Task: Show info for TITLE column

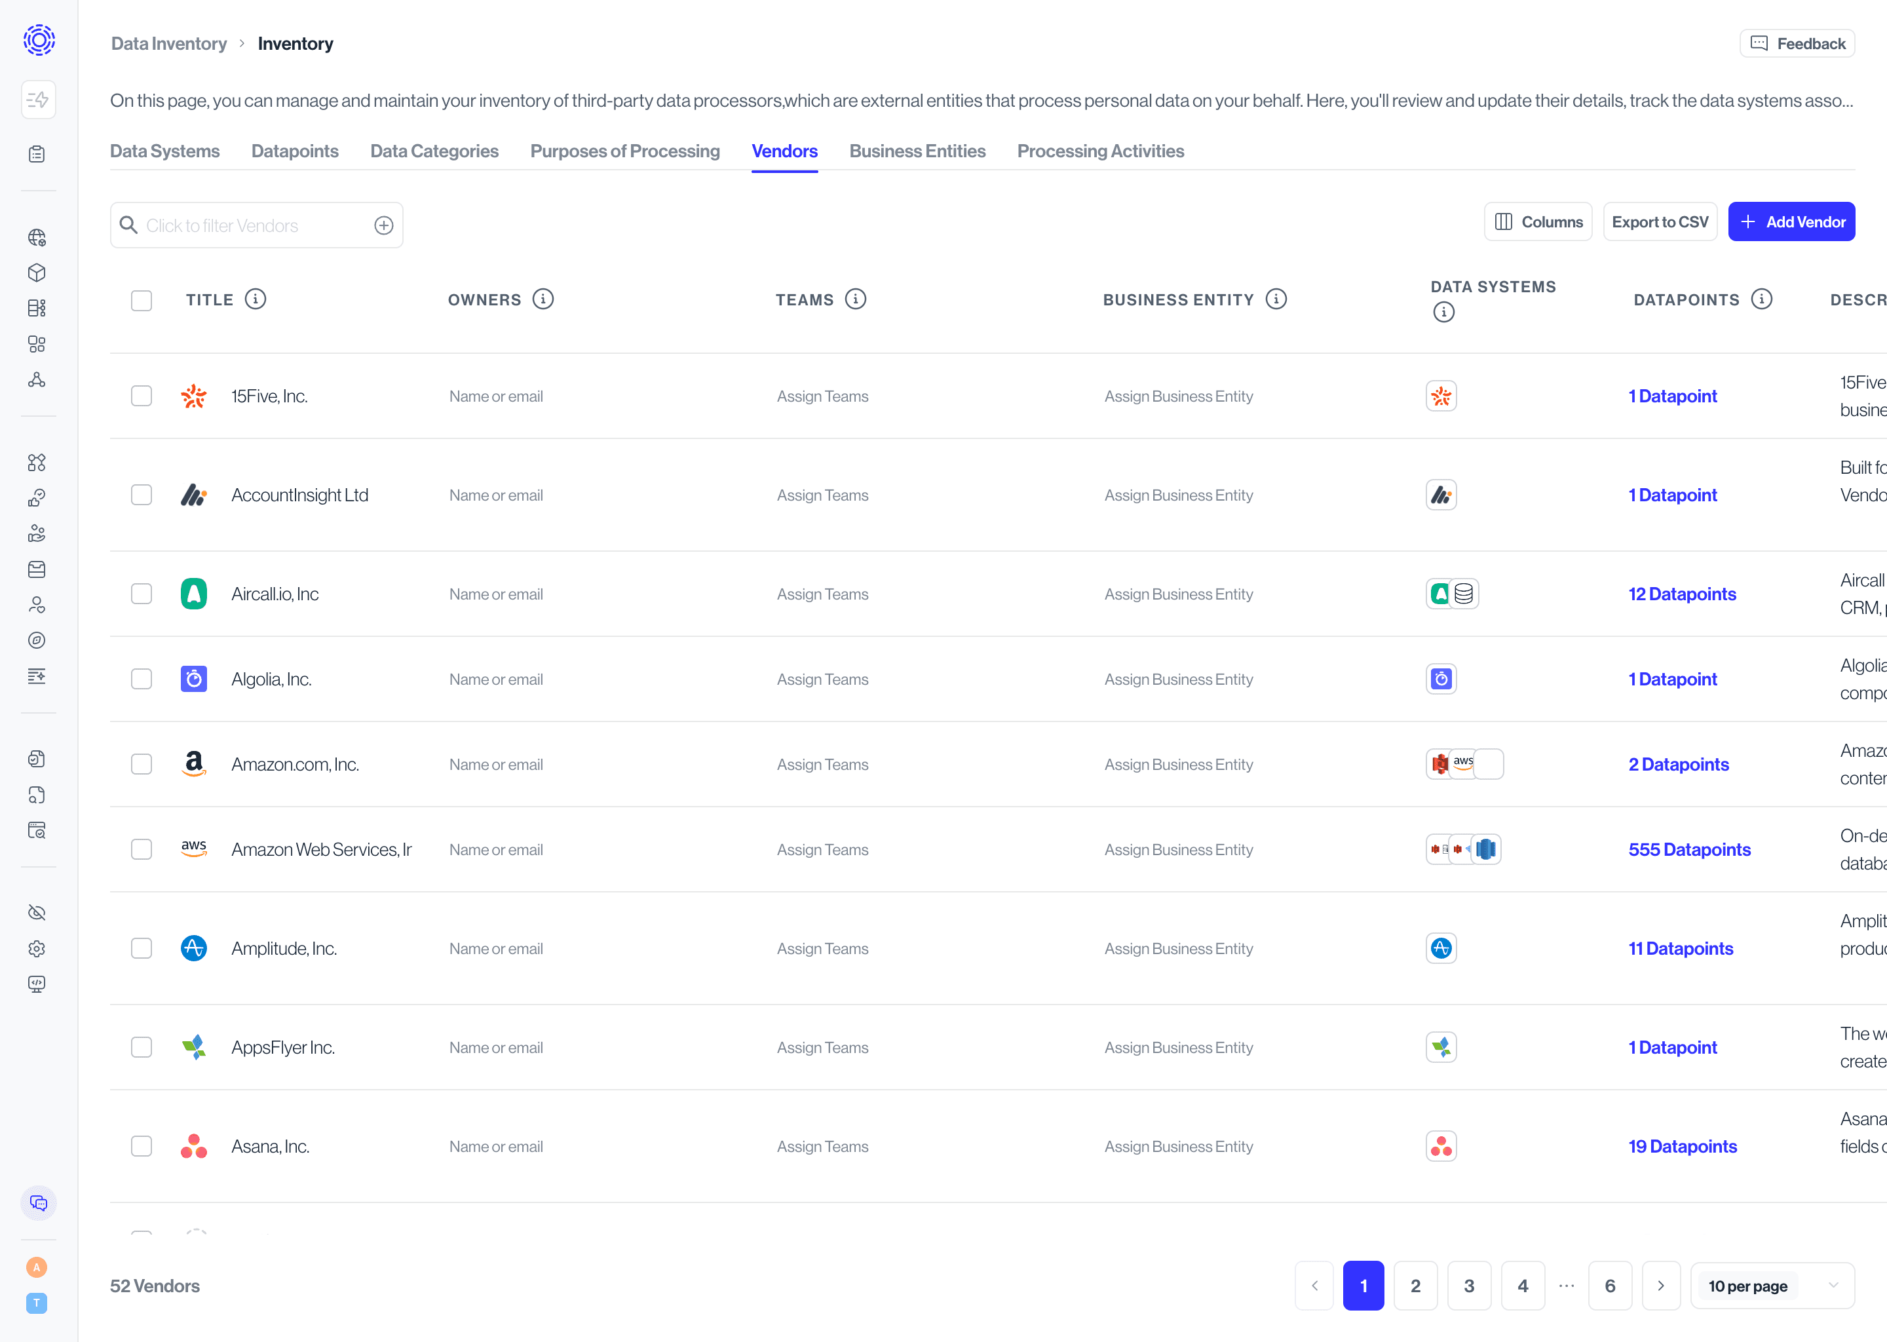Action: 256,299
